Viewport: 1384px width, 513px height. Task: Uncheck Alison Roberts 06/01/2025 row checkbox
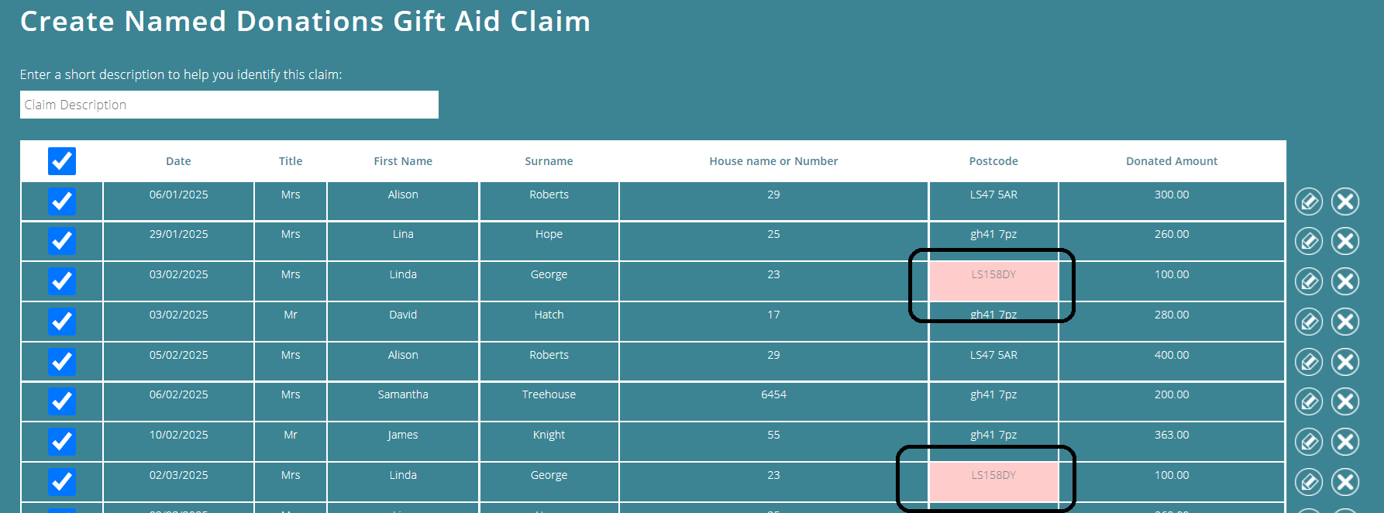coord(62,201)
